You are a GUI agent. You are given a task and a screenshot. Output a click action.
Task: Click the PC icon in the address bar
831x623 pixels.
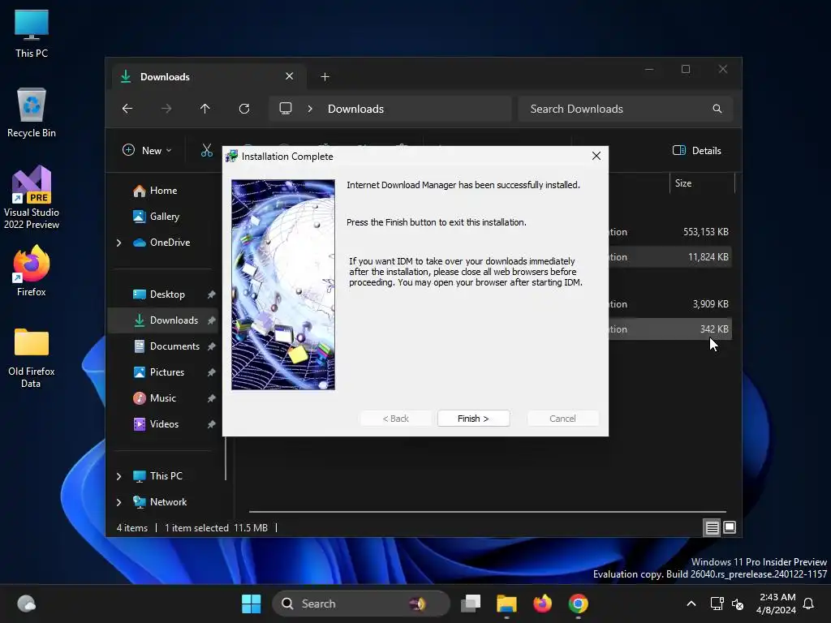tap(286, 109)
